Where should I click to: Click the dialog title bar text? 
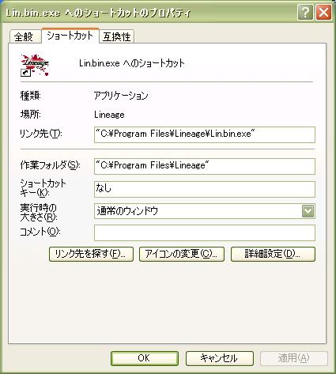98,13
